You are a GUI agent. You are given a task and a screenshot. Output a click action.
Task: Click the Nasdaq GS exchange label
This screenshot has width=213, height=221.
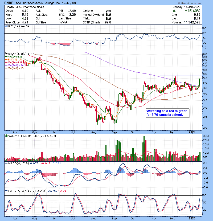coord(69,3)
